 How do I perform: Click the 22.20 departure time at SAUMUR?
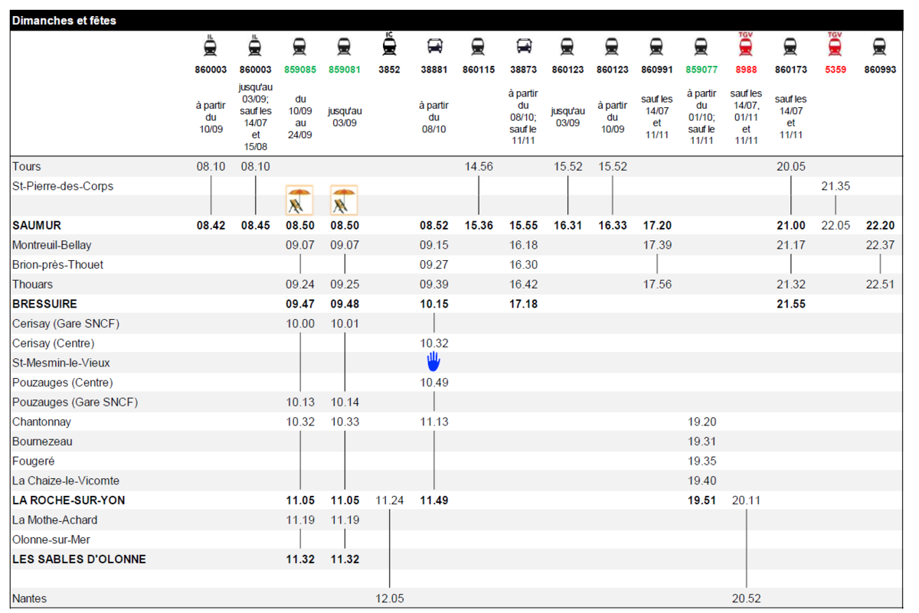(x=880, y=226)
